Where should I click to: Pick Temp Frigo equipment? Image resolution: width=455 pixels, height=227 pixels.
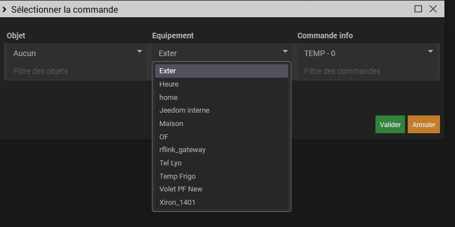click(x=221, y=176)
